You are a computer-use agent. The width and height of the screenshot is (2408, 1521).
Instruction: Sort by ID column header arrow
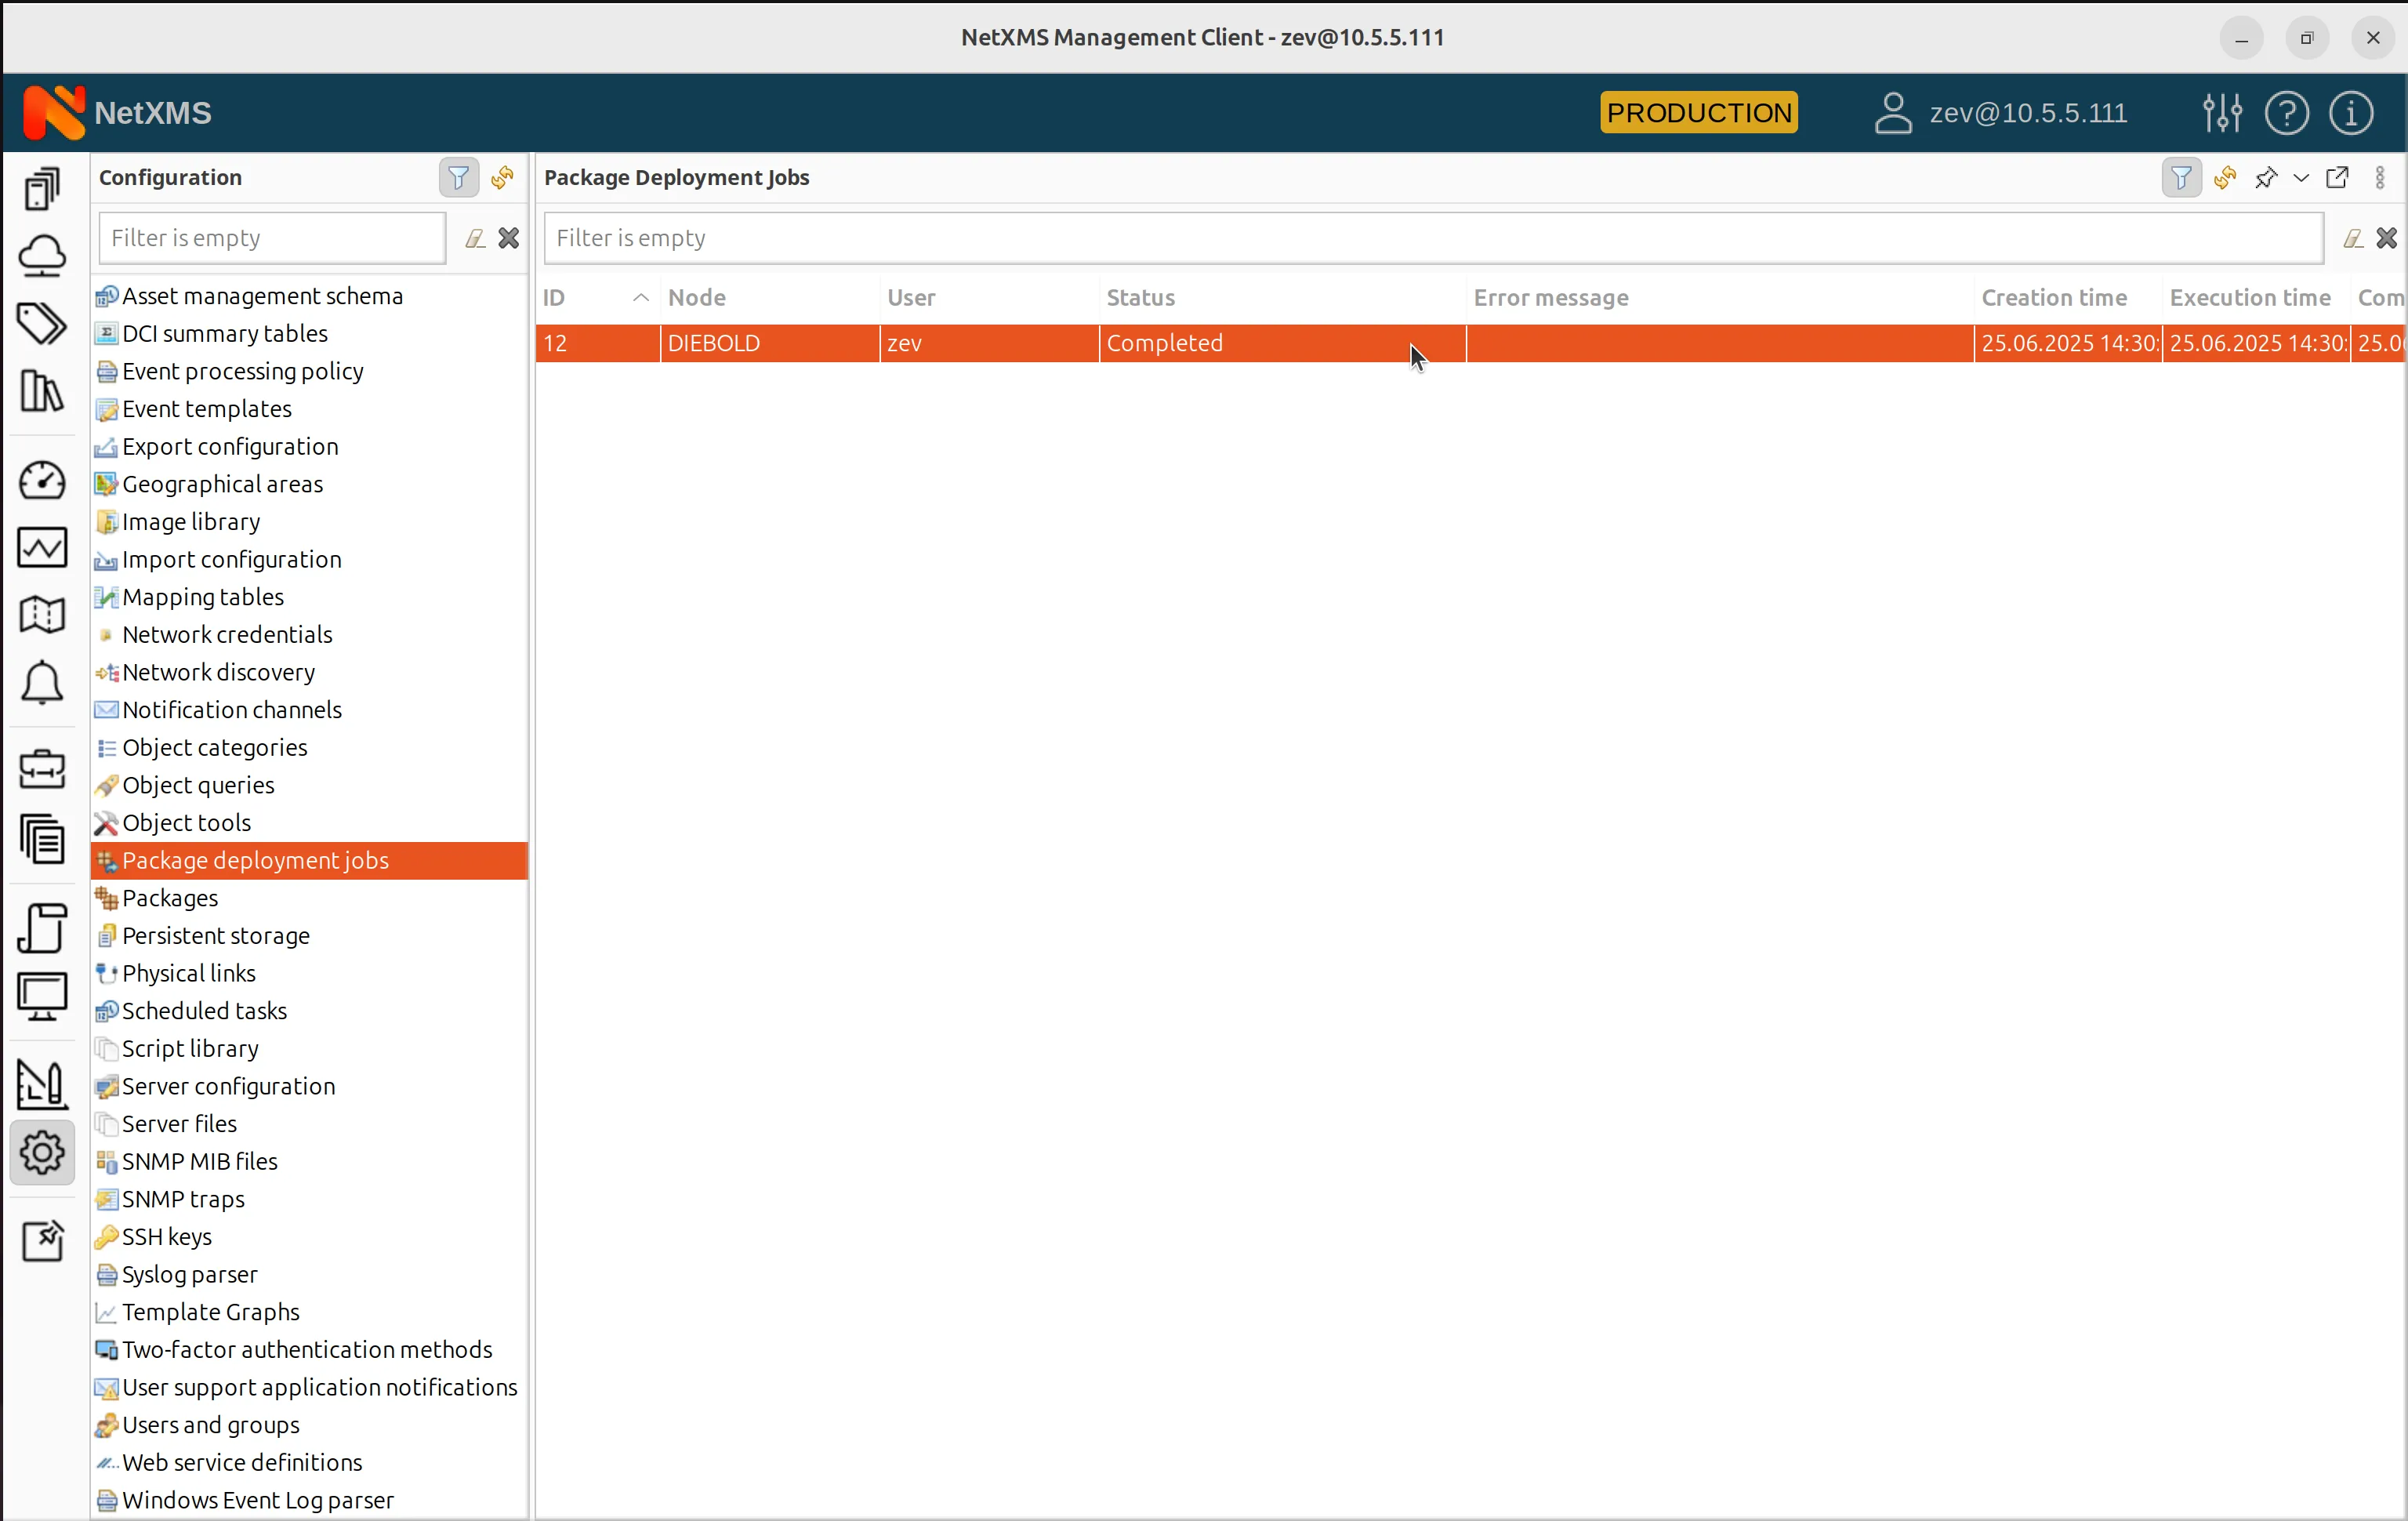[x=641, y=298]
